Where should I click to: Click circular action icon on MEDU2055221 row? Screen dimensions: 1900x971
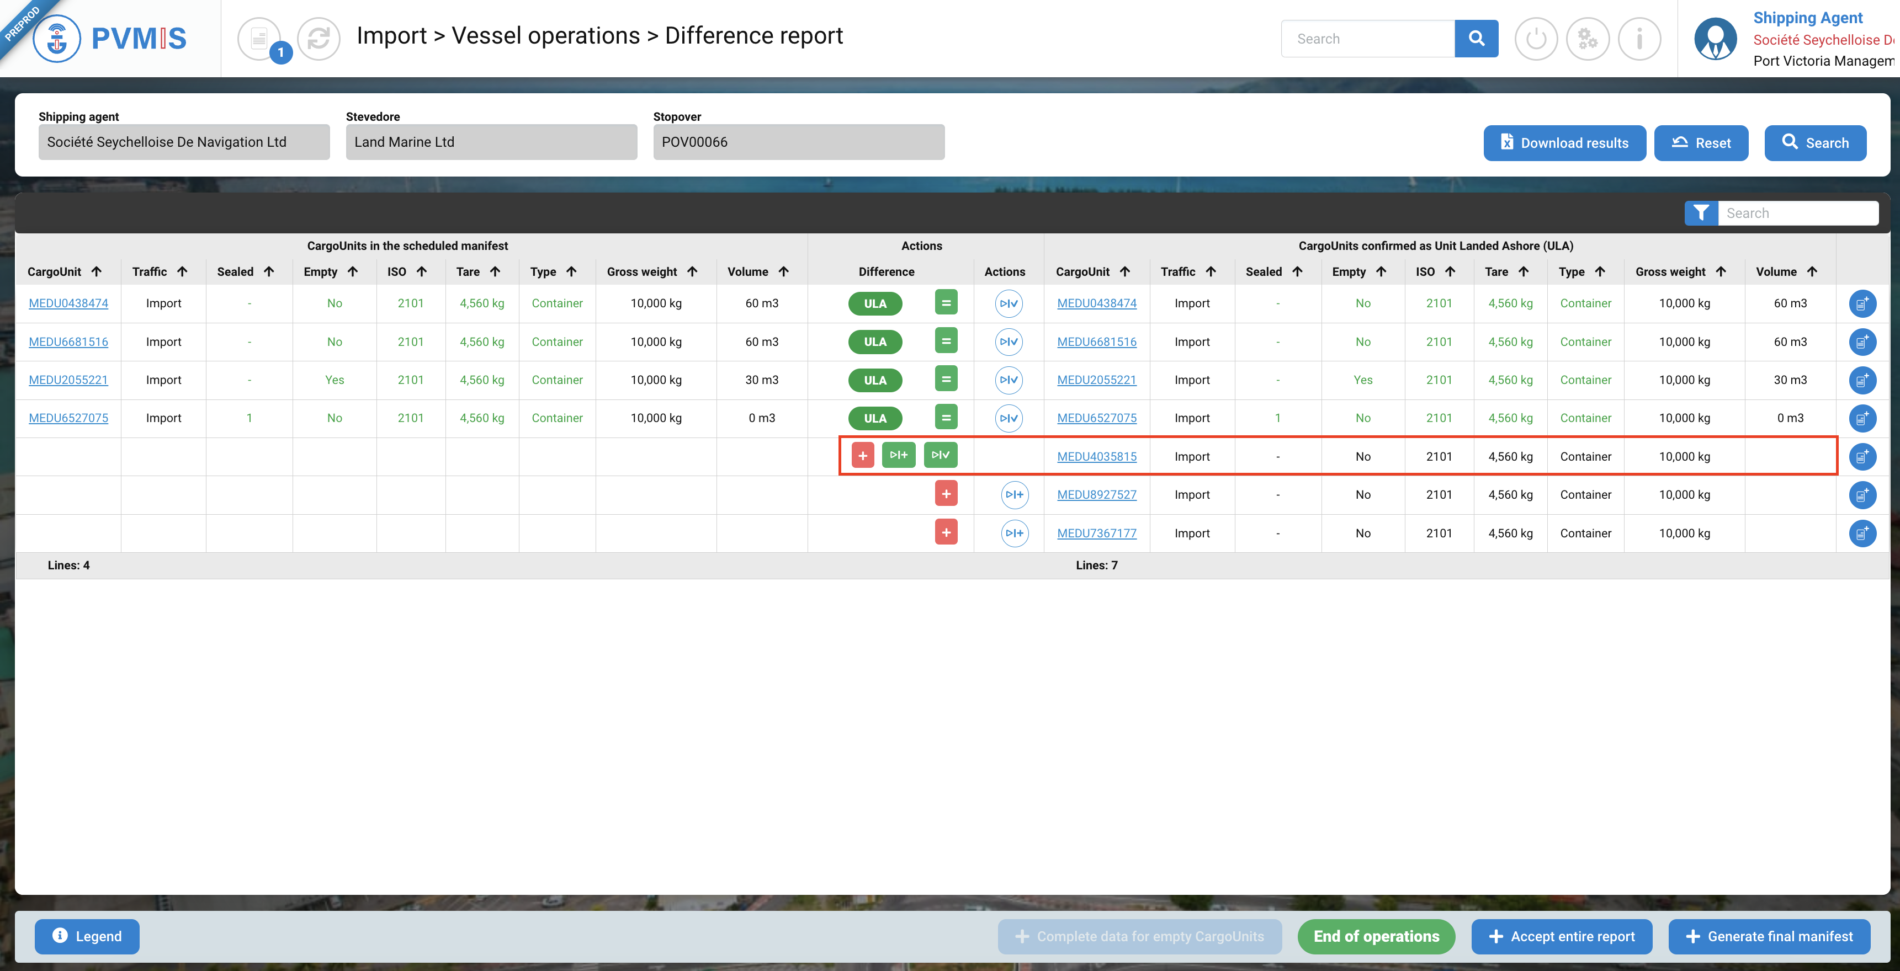(1009, 380)
